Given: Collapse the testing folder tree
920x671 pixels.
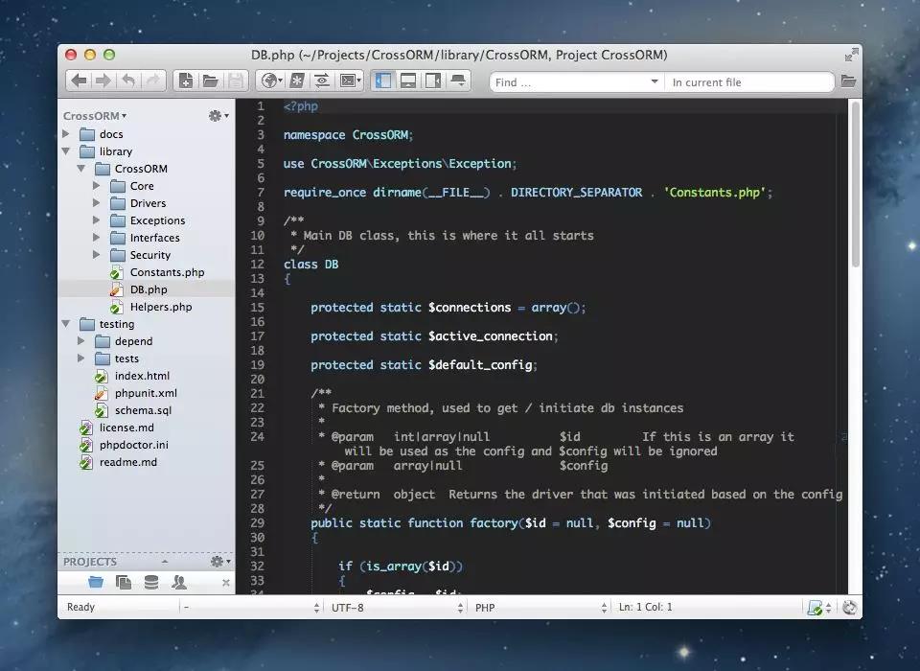Looking at the screenshot, I should (x=66, y=324).
